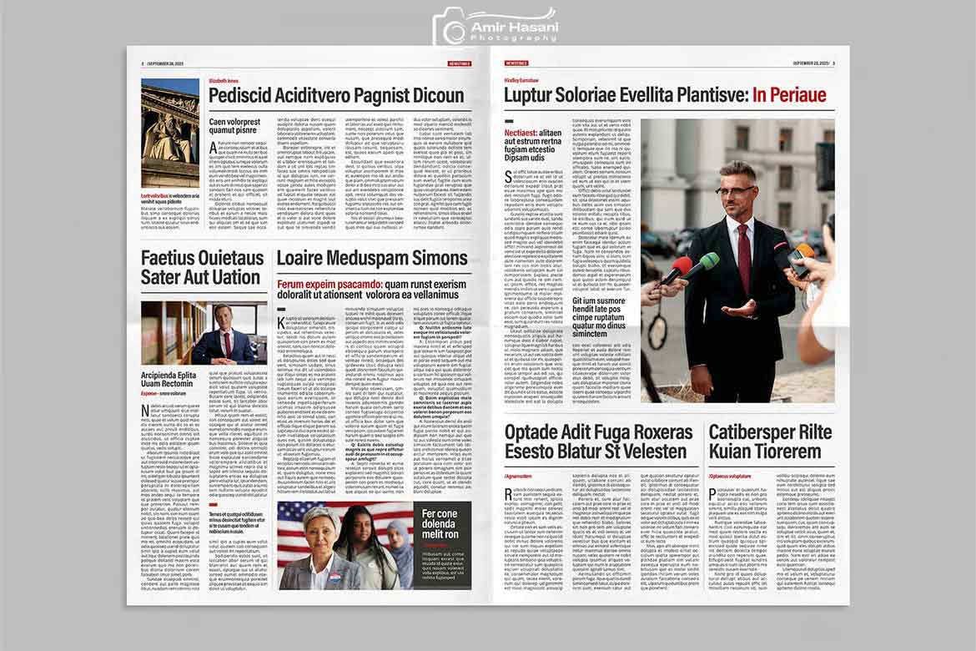Click the headline "Optade Adit Fuga Roxeras Esesto Blatur St Velesten"

598,442
